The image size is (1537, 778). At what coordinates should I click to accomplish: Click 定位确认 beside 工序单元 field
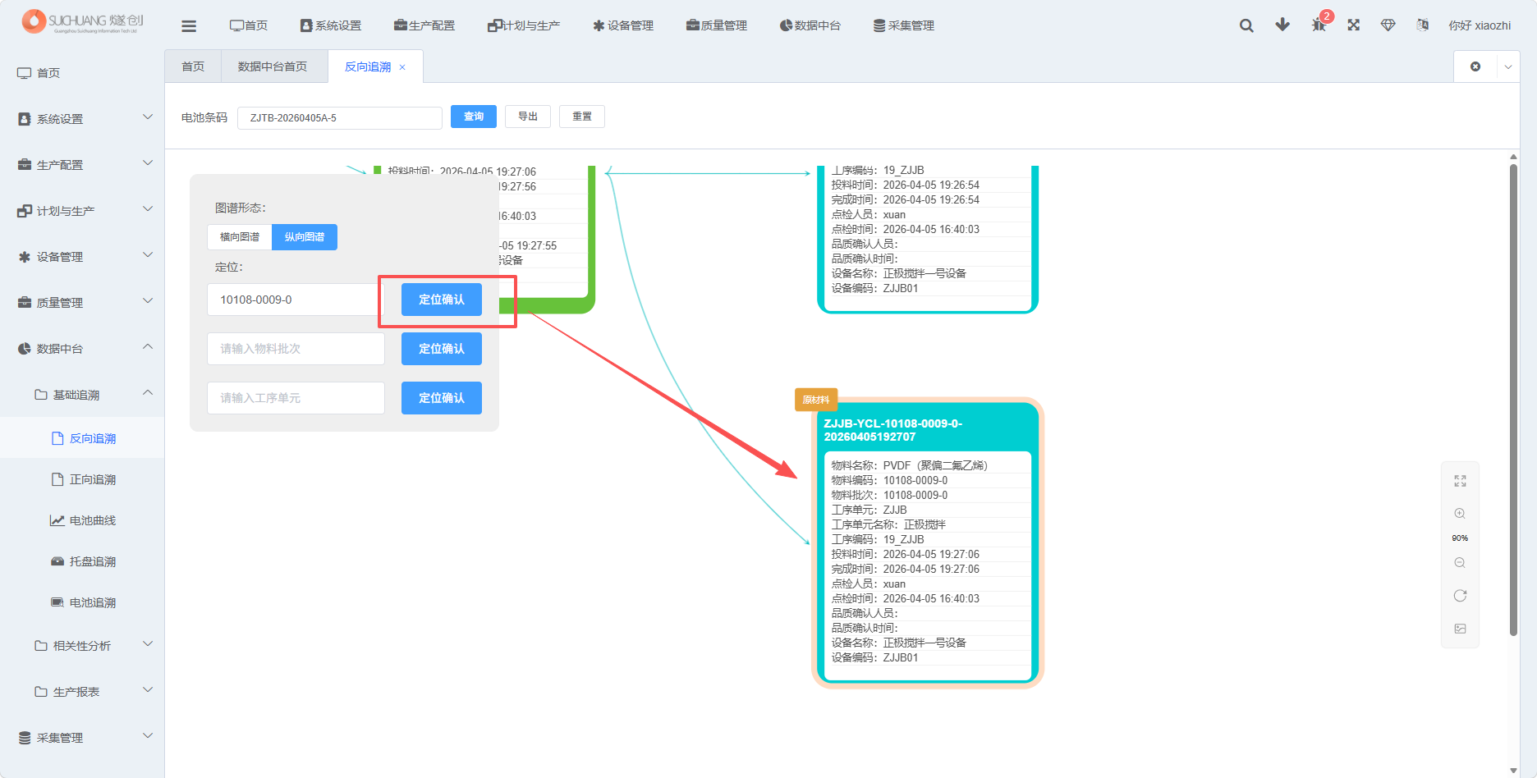tap(442, 398)
